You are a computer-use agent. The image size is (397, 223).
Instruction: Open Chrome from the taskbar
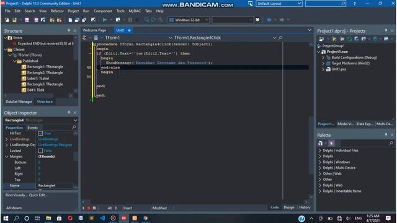click(145, 218)
